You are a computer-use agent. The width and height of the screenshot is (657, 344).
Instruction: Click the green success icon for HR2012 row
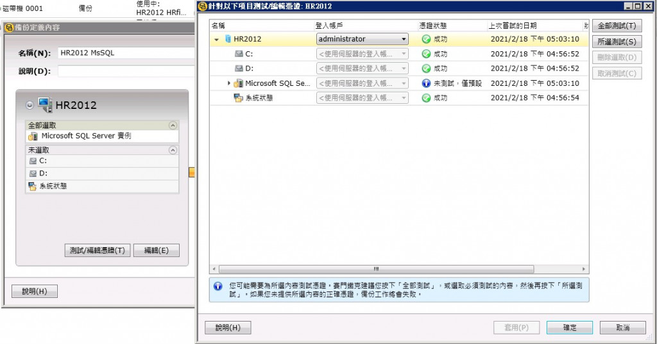pyautogui.click(x=426, y=39)
